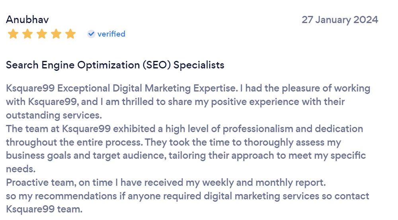Click the blue verified checkmark badge
398x220 pixels.
(x=91, y=34)
